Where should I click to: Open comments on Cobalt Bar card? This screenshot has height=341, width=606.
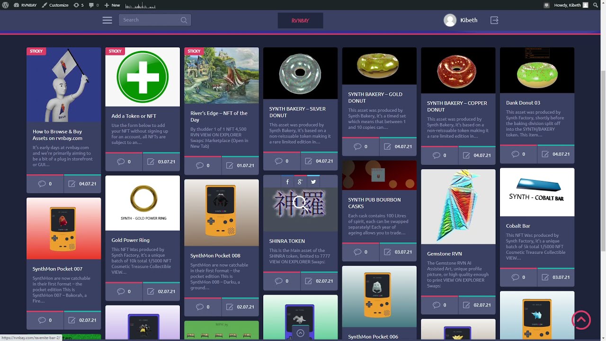518,277
